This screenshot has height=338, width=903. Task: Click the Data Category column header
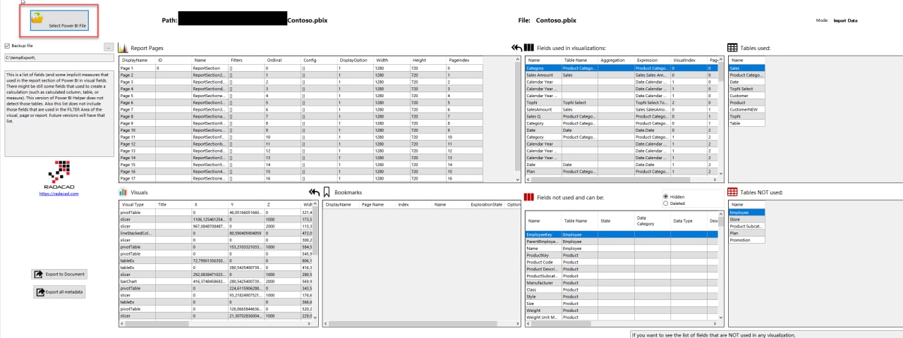(653, 220)
